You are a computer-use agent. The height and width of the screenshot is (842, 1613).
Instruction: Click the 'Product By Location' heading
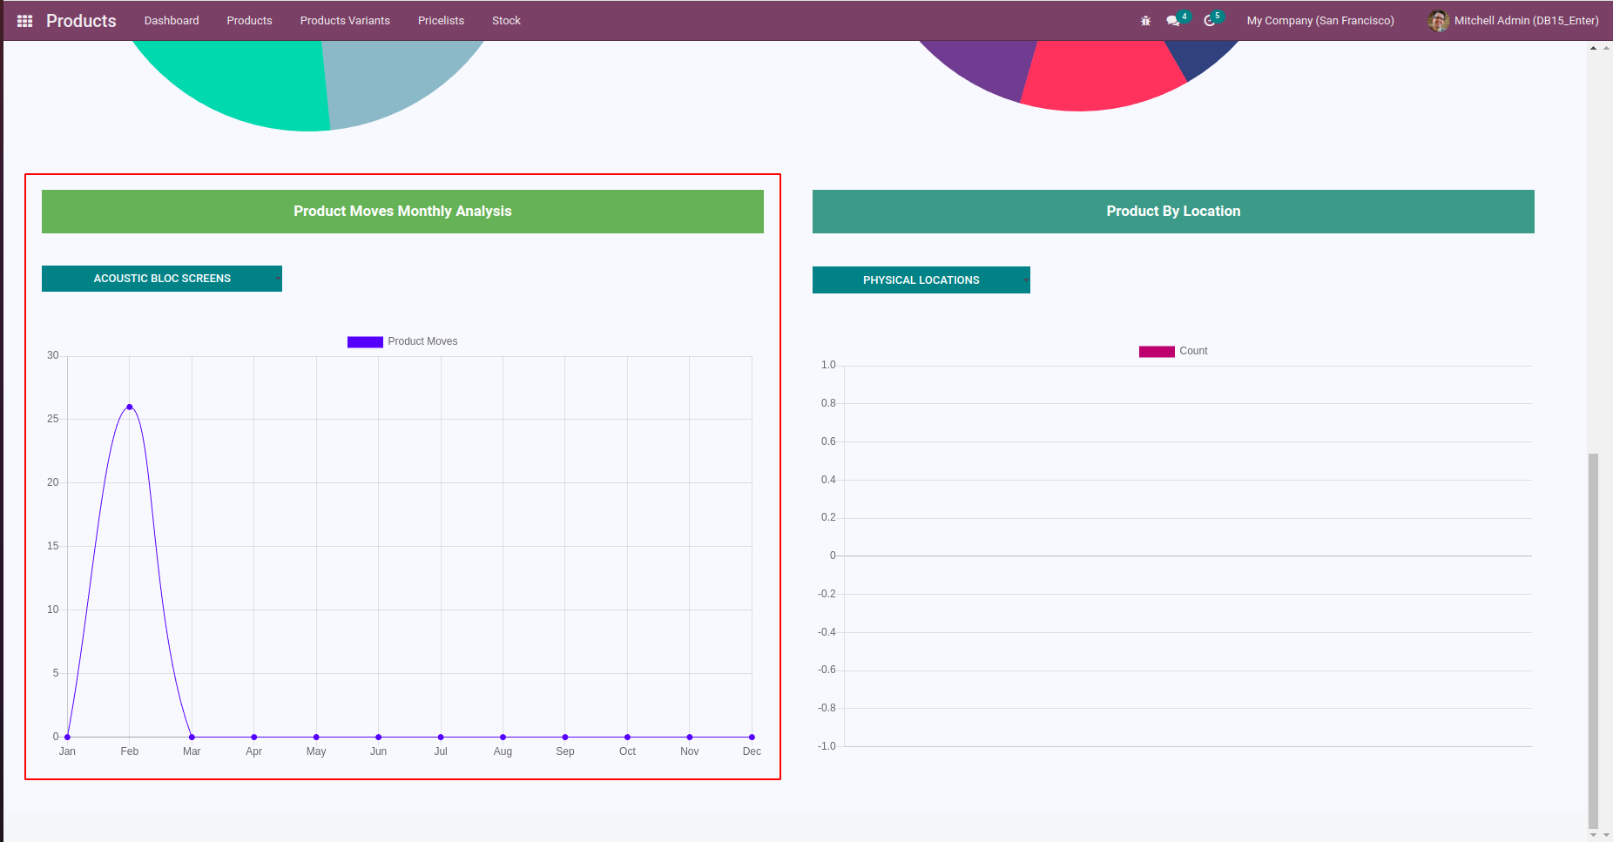pyautogui.click(x=1173, y=212)
